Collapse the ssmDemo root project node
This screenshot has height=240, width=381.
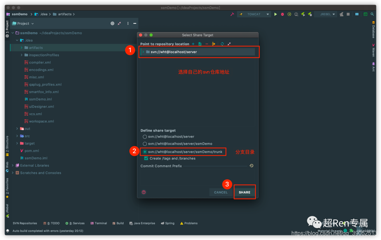click(13, 33)
